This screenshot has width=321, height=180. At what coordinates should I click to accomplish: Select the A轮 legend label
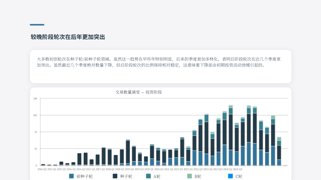pos(157,177)
